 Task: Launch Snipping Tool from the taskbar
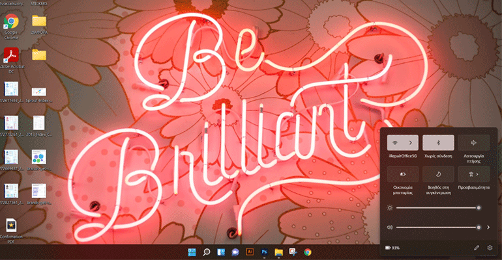tap(293, 252)
